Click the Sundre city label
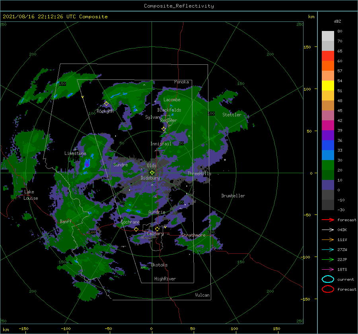The image size is (358, 334). (x=121, y=164)
